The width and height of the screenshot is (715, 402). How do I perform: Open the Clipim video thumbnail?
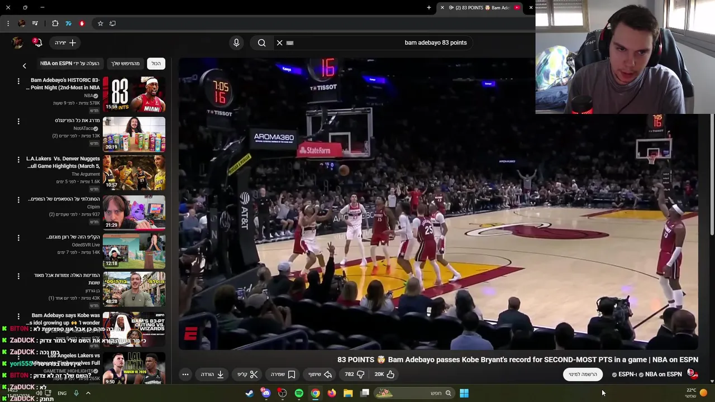tap(134, 212)
